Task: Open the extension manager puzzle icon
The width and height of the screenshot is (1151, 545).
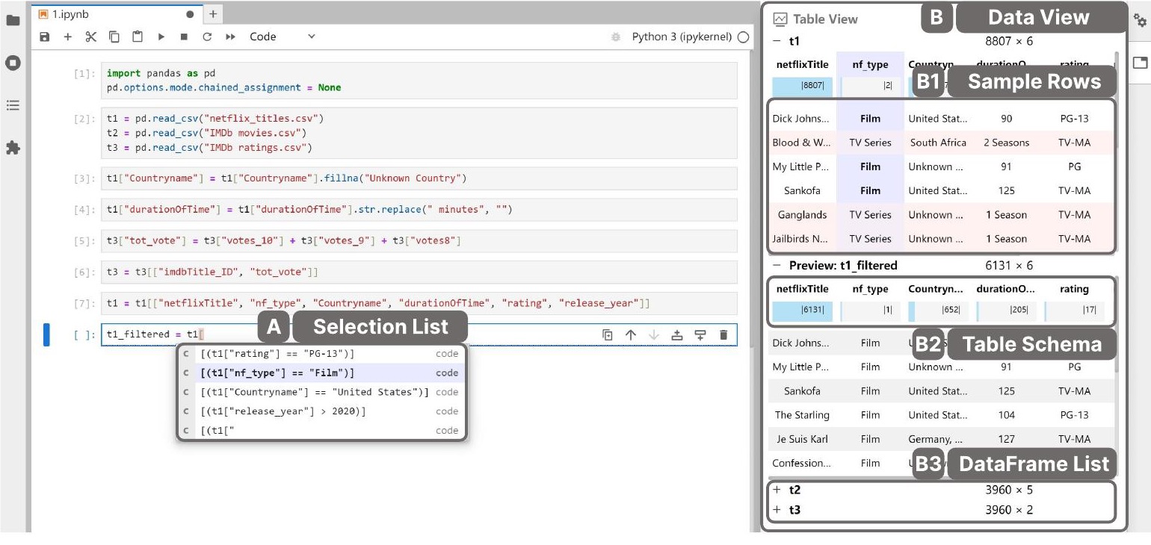Action: [x=13, y=148]
